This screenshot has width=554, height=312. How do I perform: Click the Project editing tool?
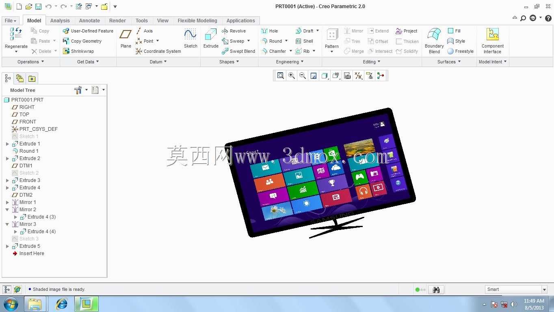[407, 31]
